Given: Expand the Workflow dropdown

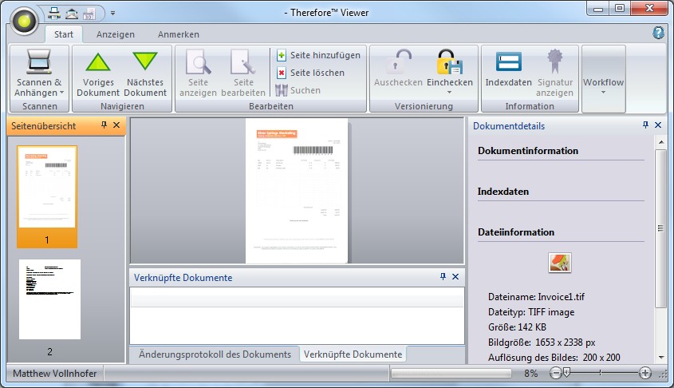Looking at the screenshot, I should click(603, 92).
